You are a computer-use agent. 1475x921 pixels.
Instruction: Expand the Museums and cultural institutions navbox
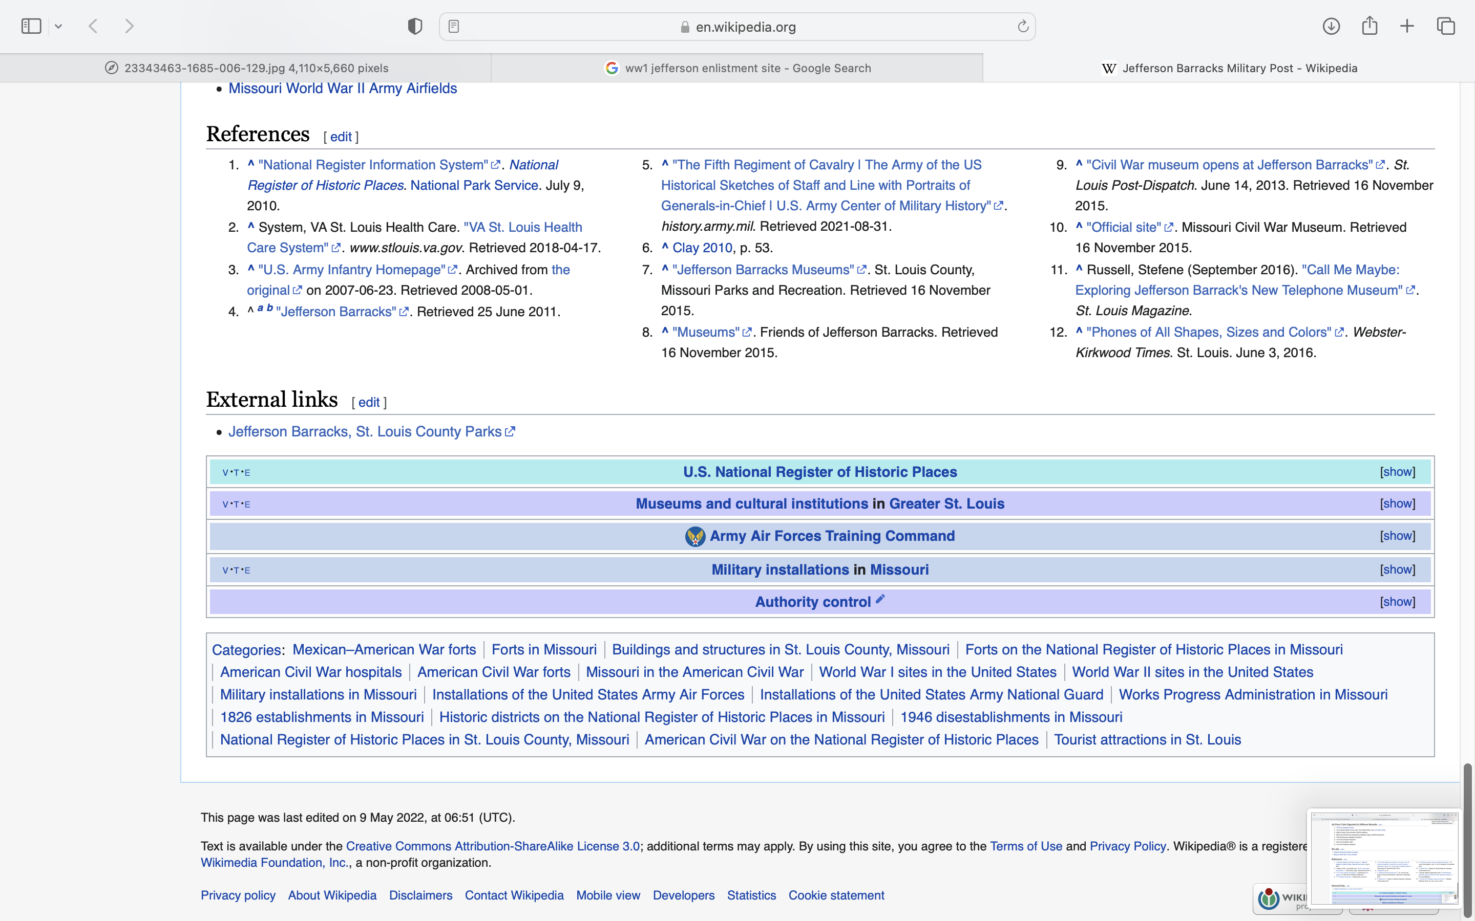[x=1397, y=504]
